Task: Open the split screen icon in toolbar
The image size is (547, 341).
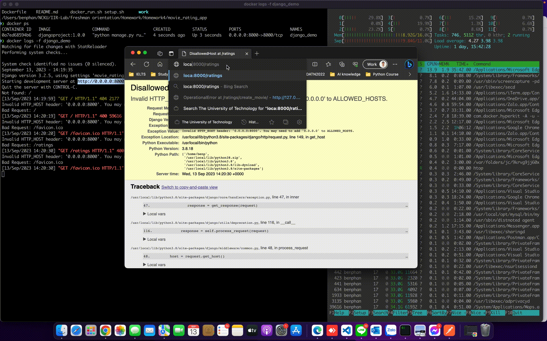Action: pos(315,64)
